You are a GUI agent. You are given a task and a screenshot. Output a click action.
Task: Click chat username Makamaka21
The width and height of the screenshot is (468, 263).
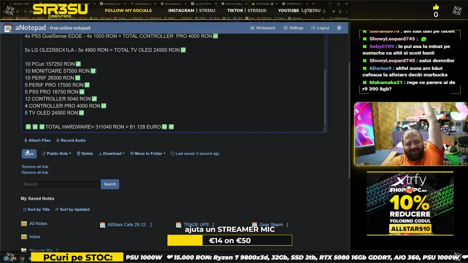[386, 83]
